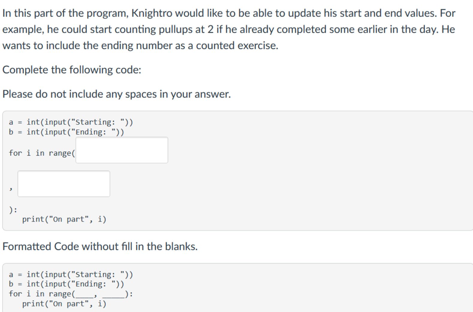Viewport: 473px width, 312px height.
Task: Click the Ending input line in the formatted code
Action: pyautogui.click(x=67, y=284)
